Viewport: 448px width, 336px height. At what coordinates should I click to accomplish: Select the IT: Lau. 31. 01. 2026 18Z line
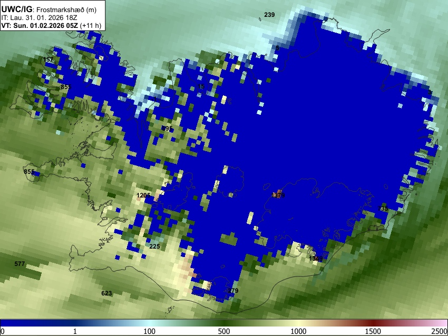click(x=39, y=18)
